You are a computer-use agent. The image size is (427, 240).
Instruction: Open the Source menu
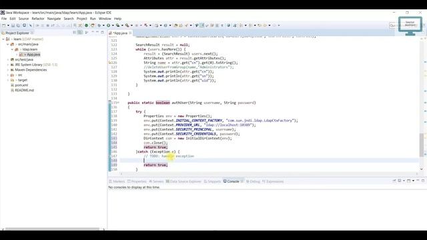pos(24,19)
